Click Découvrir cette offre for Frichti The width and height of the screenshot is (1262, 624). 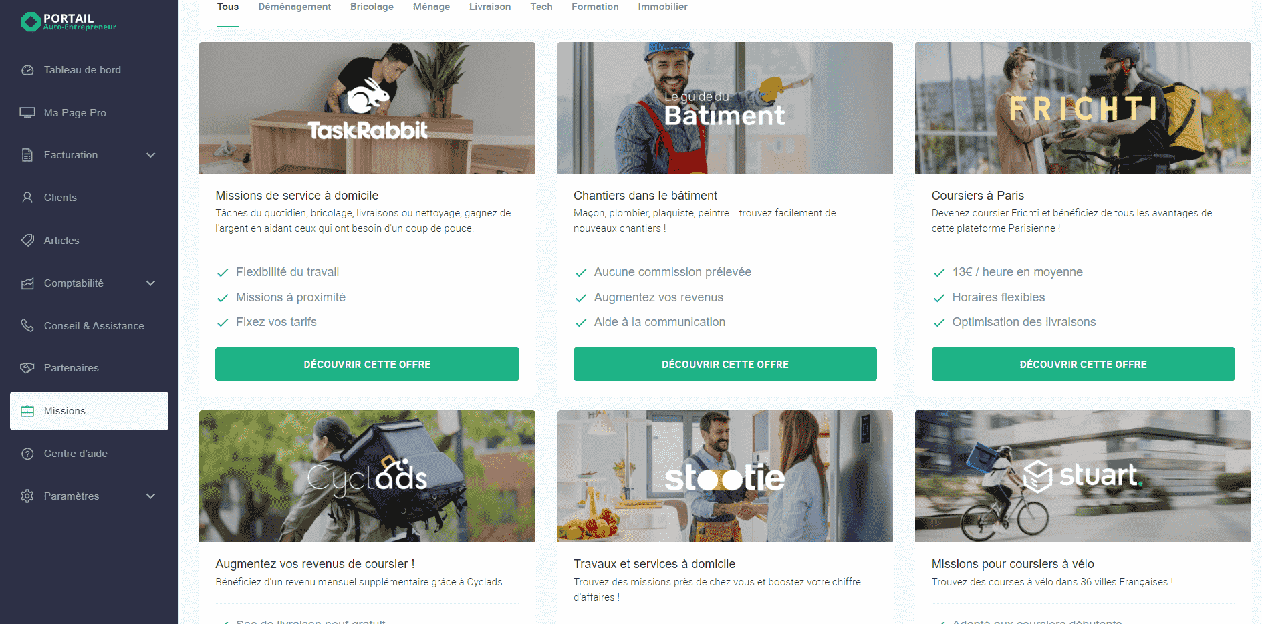[x=1083, y=364]
